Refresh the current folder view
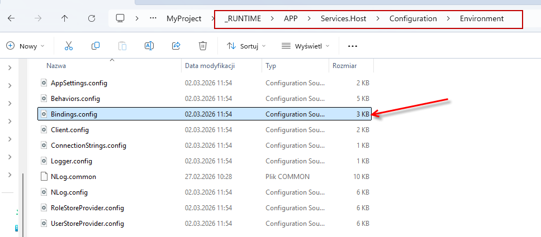The width and height of the screenshot is (541, 237). (92, 18)
